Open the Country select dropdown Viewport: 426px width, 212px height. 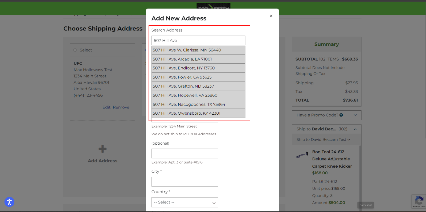tap(185, 202)
